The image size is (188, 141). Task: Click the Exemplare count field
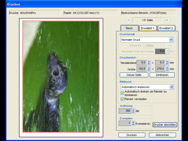tap(125, 123)
